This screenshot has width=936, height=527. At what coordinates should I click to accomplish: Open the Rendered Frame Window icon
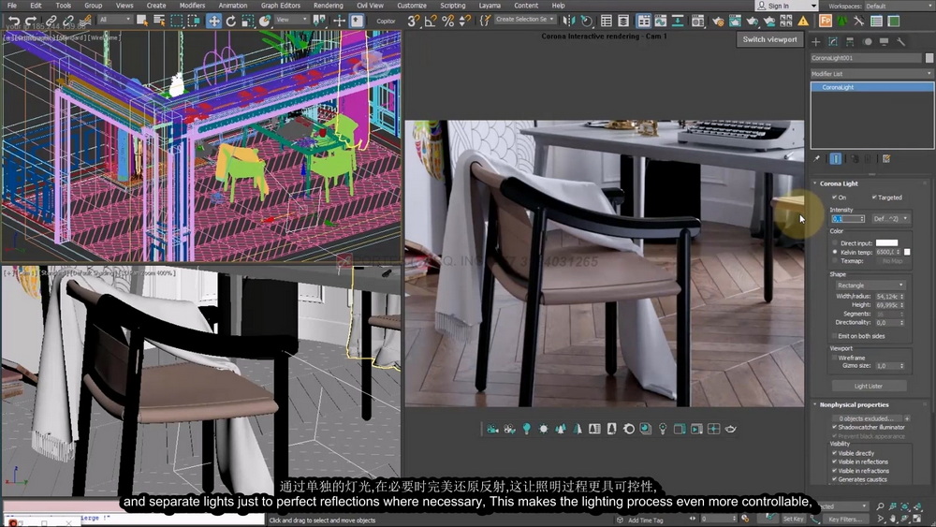tap(735, 21)
